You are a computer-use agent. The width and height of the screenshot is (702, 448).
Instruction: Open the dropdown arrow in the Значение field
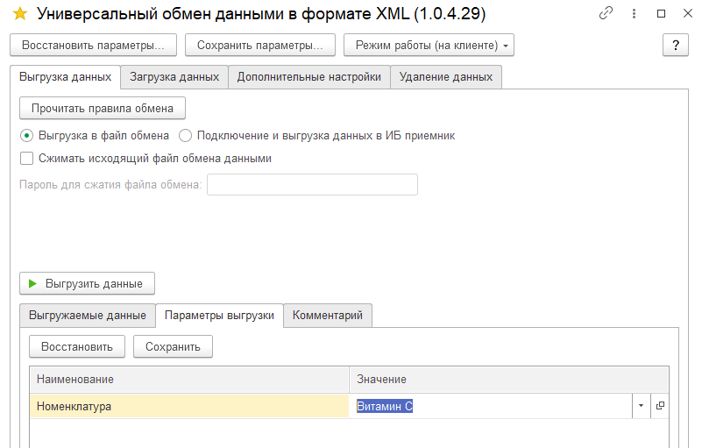pos(641,406)
